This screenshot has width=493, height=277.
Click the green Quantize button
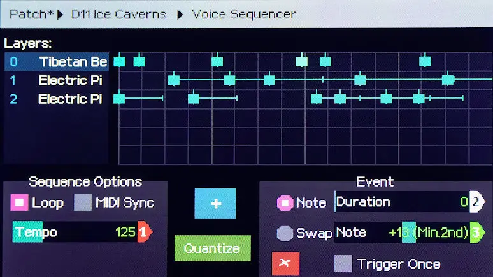point(213,248)
